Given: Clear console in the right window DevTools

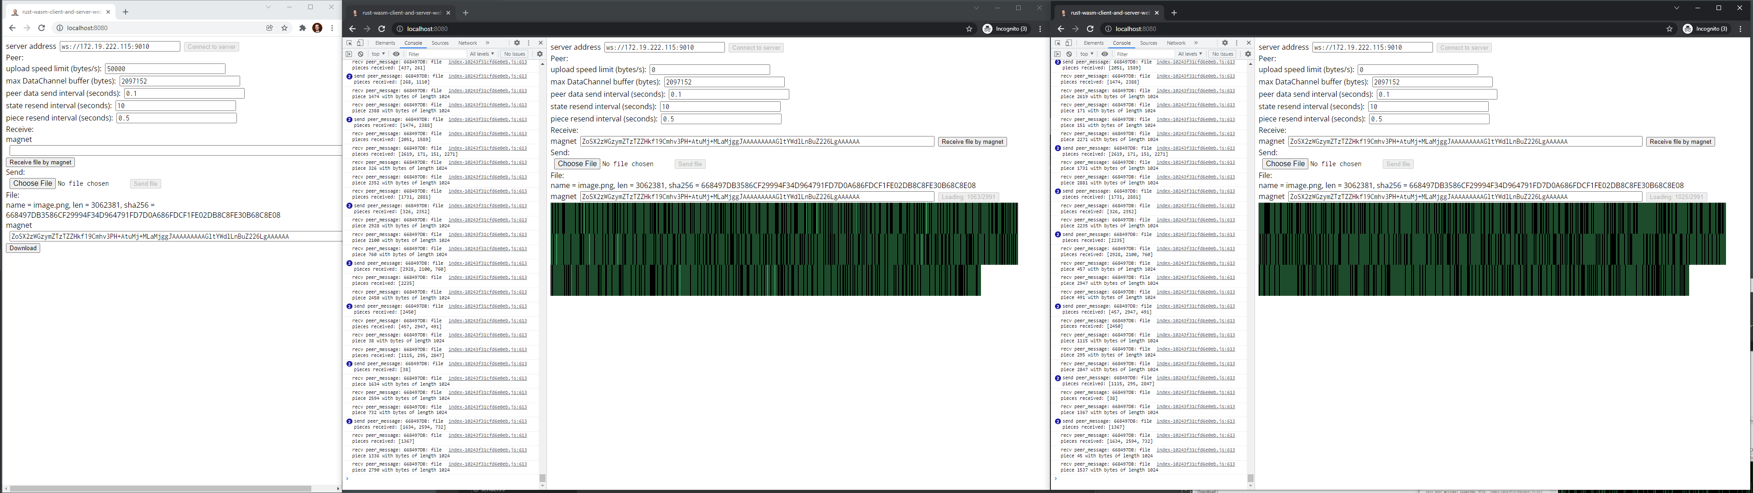Looking at the screenshot, I should (1069, 54).
